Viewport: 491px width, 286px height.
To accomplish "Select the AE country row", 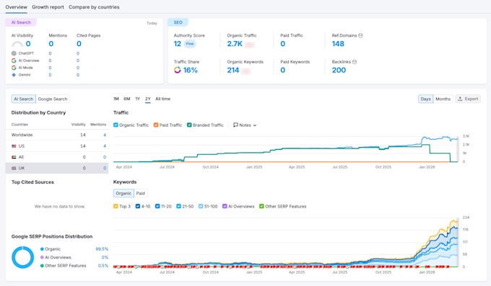I will coord(57,157).
